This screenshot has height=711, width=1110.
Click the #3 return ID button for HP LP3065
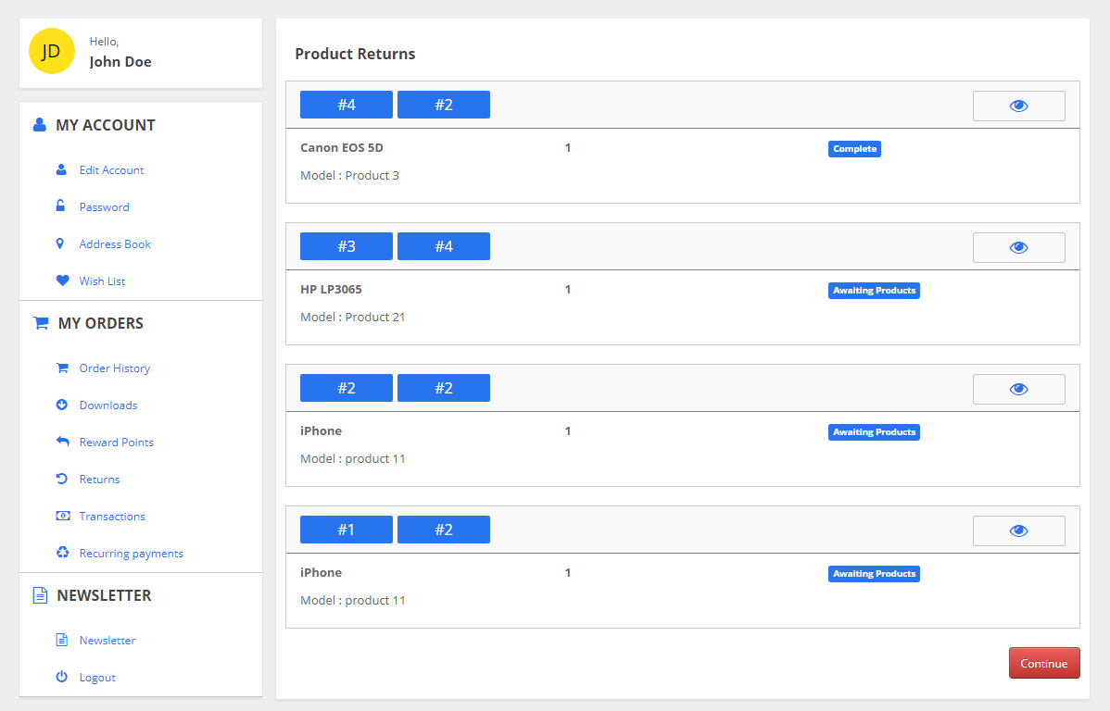(347, 246)
